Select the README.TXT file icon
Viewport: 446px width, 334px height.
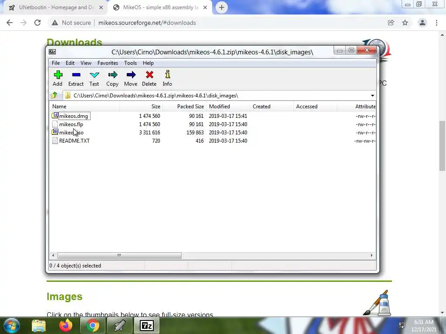55,140
